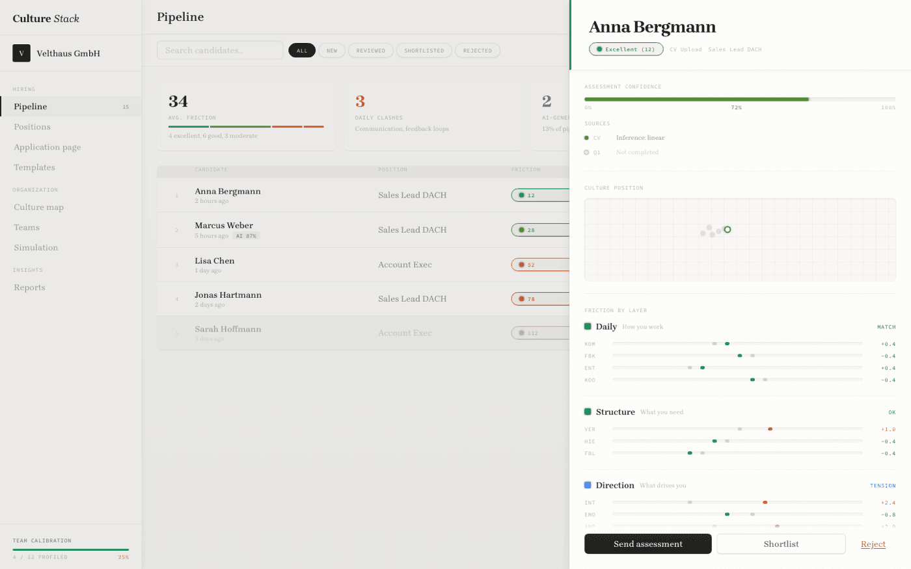Select the REJECTED filter chip

pyautogui.click(x=478, y=50)
